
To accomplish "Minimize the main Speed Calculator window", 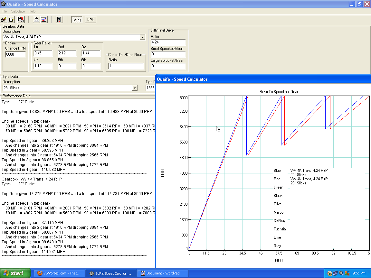I will [352, 4].
